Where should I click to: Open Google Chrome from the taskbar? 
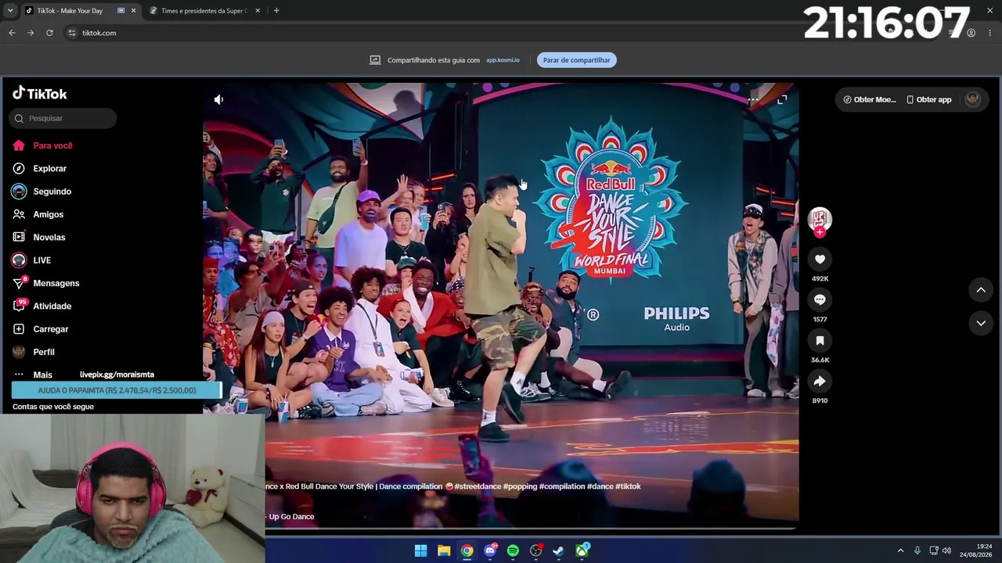pos(467,551)
